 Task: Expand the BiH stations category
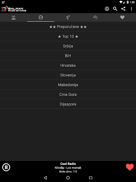pyautogui.click(x=68, y=56)
